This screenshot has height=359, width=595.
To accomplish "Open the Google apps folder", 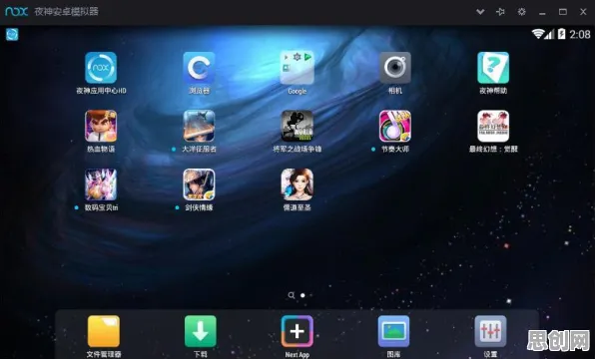I will pos(297,68).
